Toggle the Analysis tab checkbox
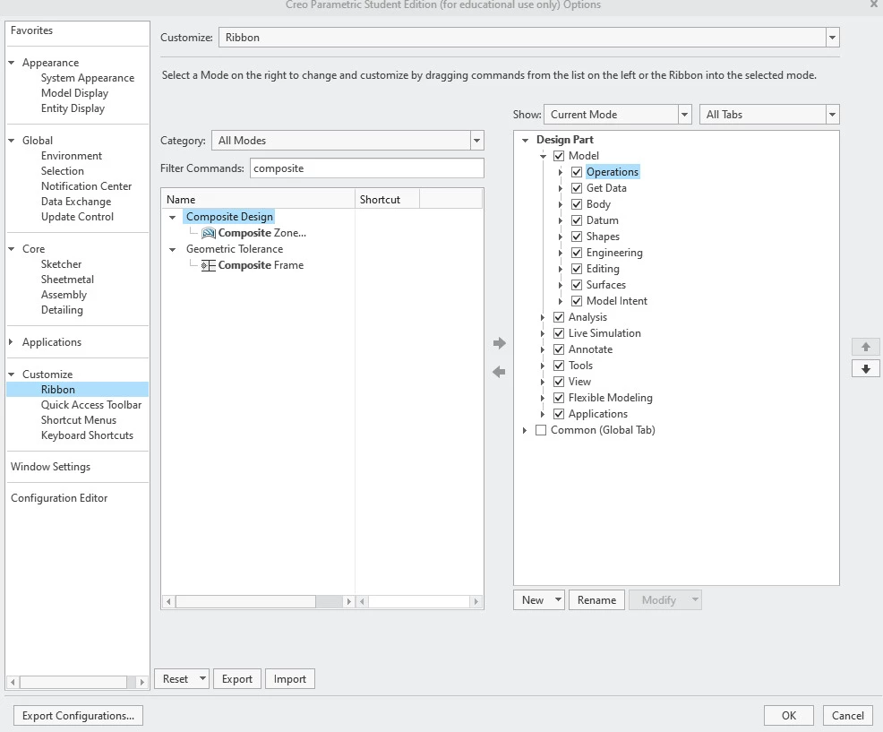 [559, 317]
